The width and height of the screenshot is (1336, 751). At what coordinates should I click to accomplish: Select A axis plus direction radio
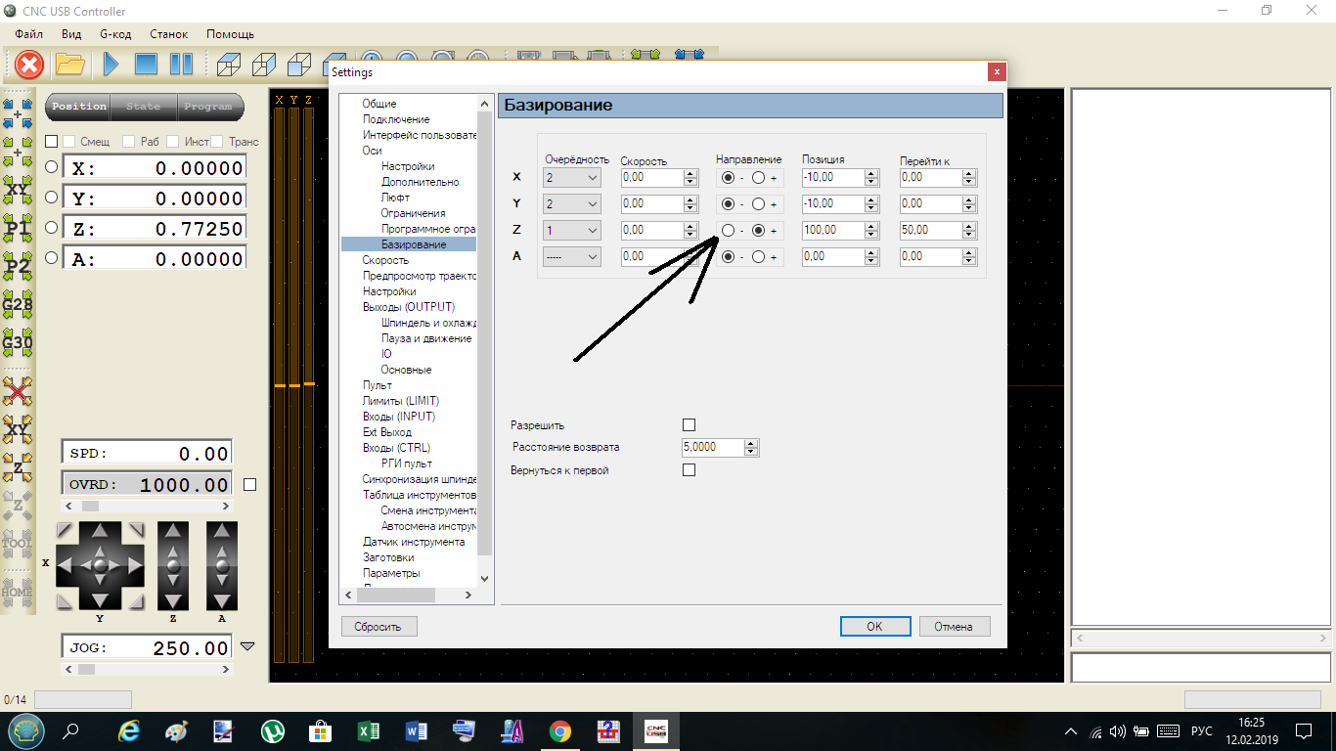coord(758,257)
